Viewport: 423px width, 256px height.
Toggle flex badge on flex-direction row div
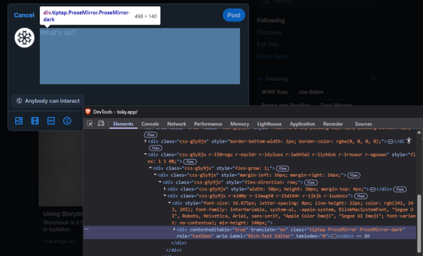tap(311, 182)
